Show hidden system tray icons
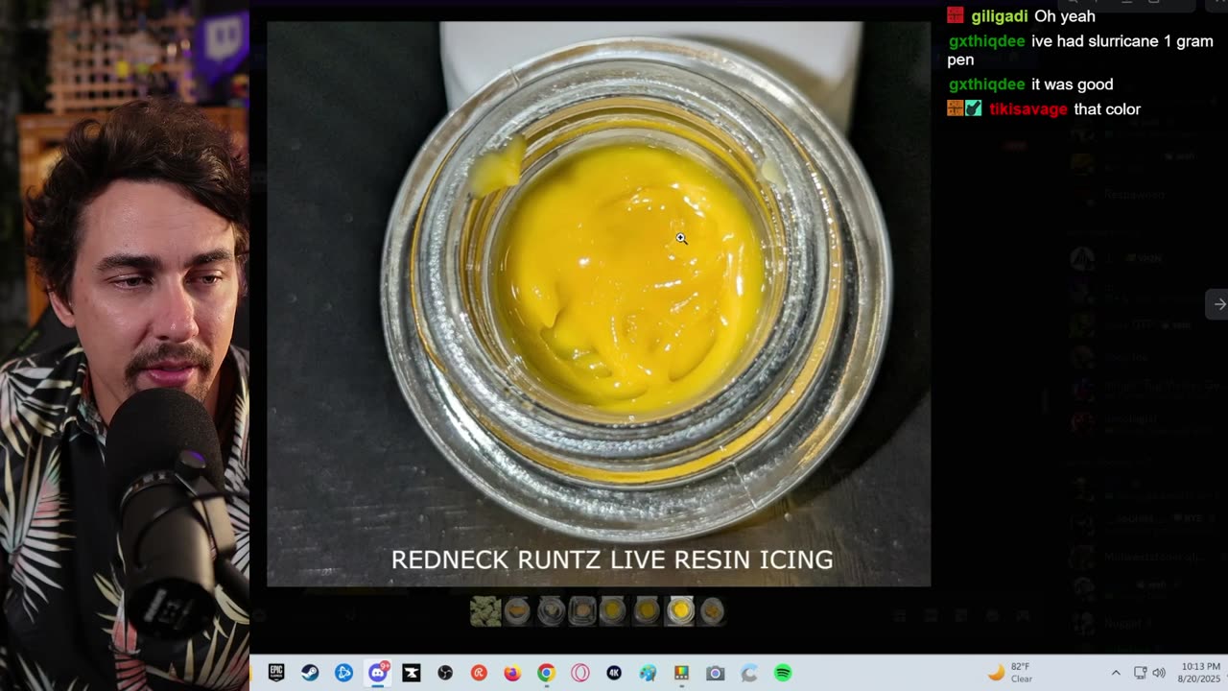 click(1116, 673)
